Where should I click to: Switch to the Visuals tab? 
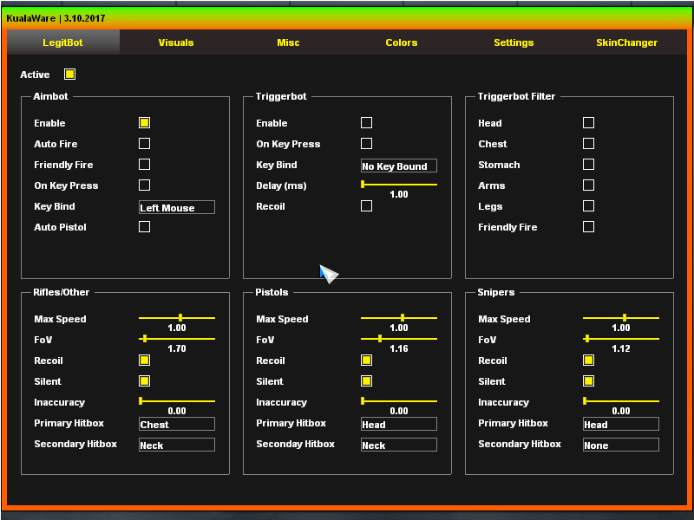point(176,42)
